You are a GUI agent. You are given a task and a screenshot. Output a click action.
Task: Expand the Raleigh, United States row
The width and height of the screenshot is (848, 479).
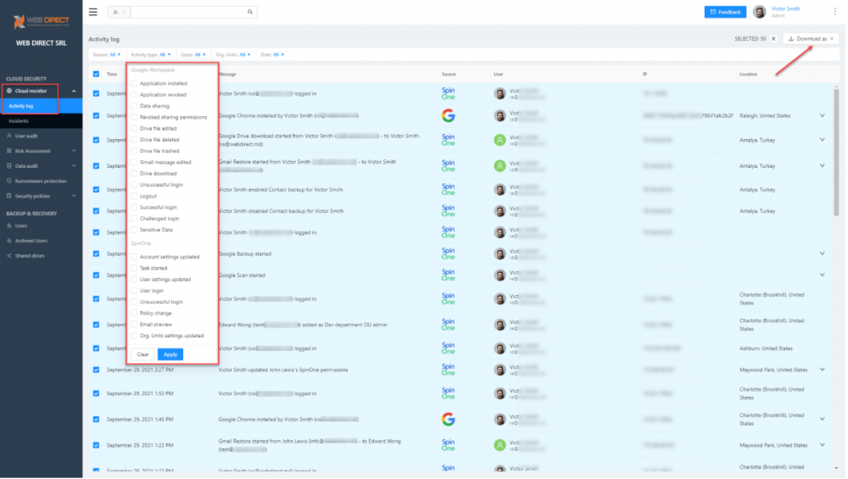click(x=821, y=116)
